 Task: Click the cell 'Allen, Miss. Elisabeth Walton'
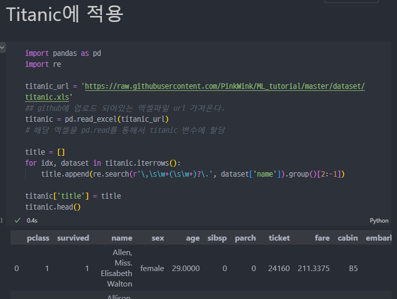pyautogui.click(x=116, y=268)
